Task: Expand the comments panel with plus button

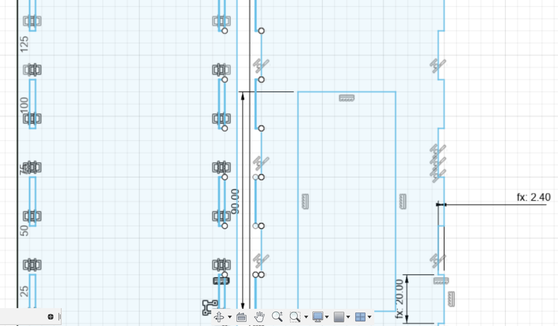Action: coord(51,317)
